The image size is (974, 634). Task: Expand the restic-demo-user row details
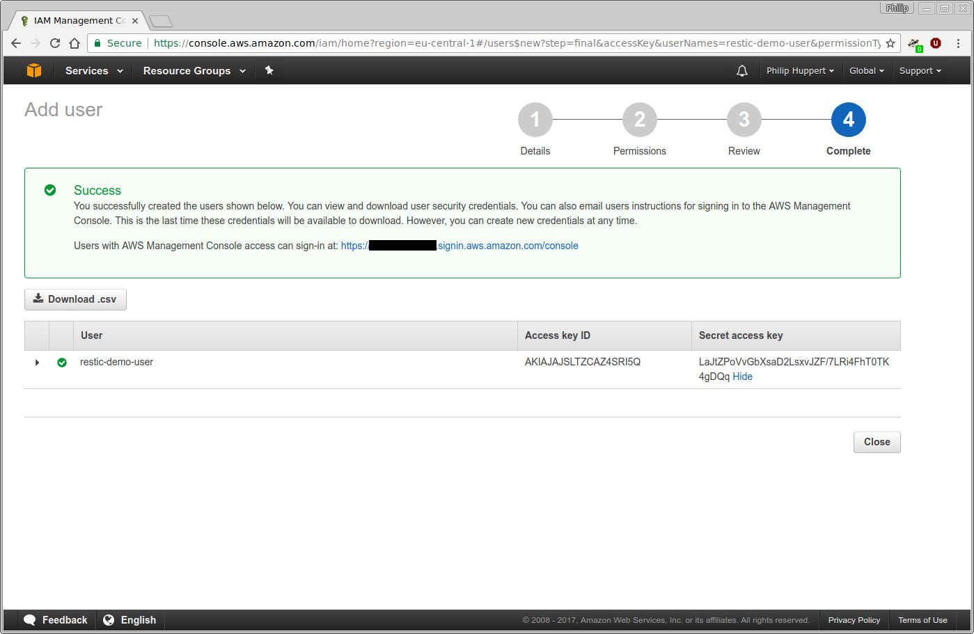[x=37, y=362]
